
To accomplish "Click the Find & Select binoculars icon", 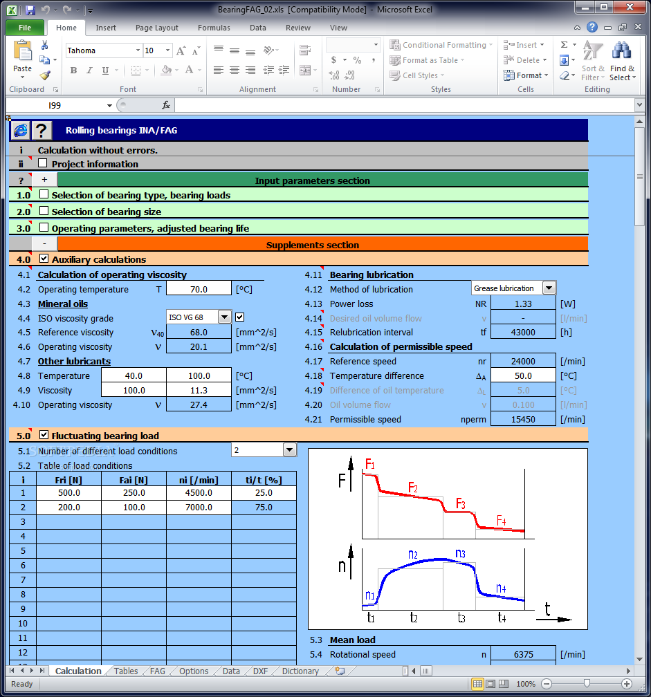I will 622,50.
